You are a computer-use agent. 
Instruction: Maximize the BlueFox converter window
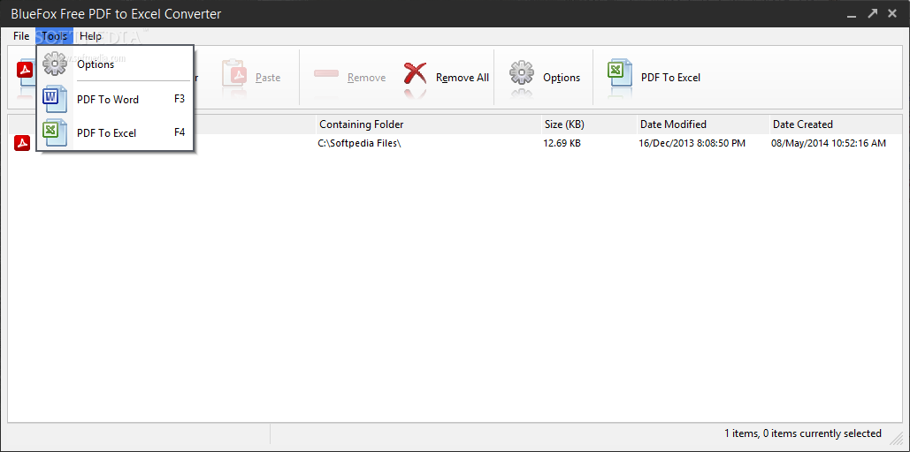(872, 13)
